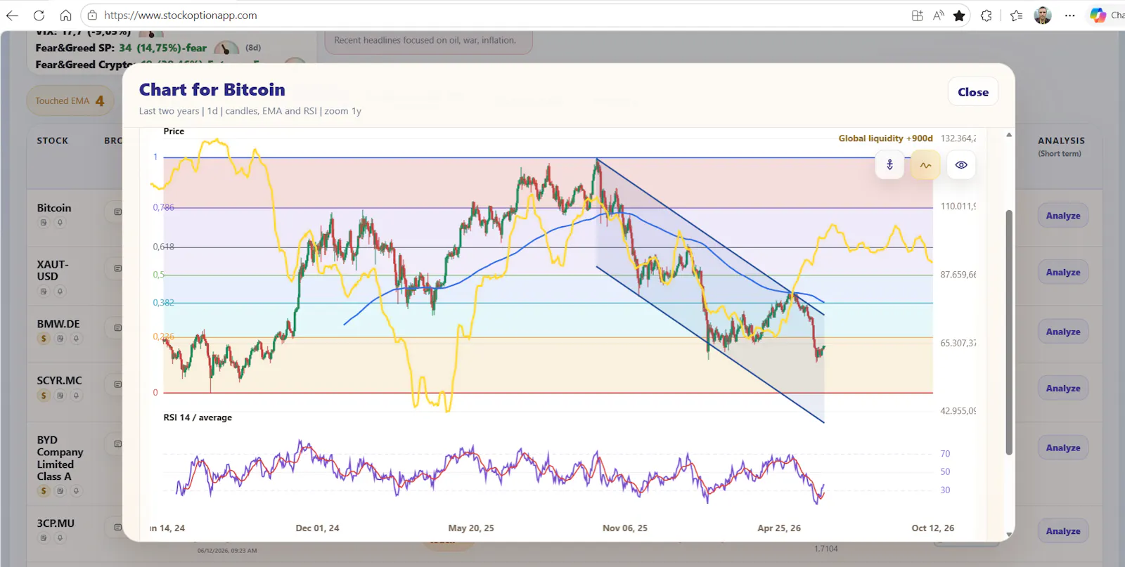Image resolution: width=1125 pixels, height=567 pixels.
Task: Toggle the eye visibility button on chart
Action: (x=961, y=165)
